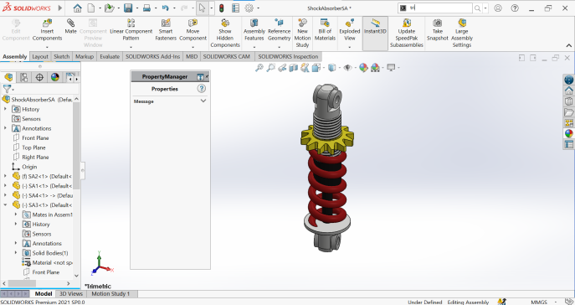Open Assembly Features tool
The image size is (575, 305).
tap(254, 30)
